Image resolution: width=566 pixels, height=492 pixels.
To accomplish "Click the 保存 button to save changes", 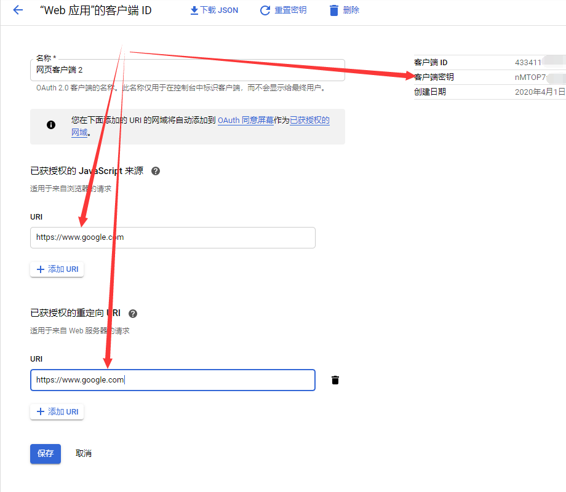I will tap(45, 453).
